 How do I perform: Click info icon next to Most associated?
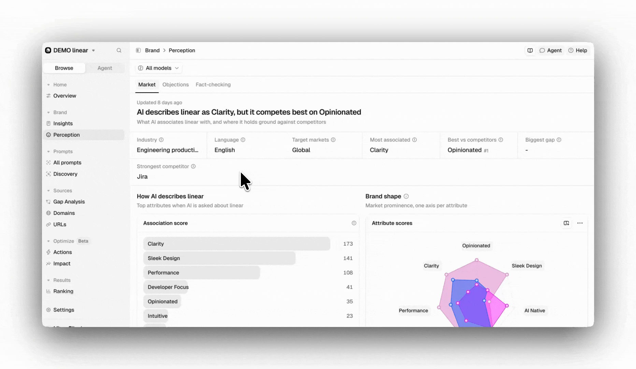[x=415, y=140]
